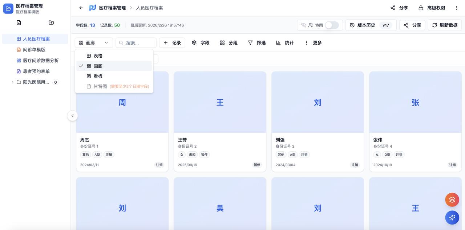Viewport: 465px width, 230px height.
Task: Select 表格 view from menu
Action: coord(114,56)
